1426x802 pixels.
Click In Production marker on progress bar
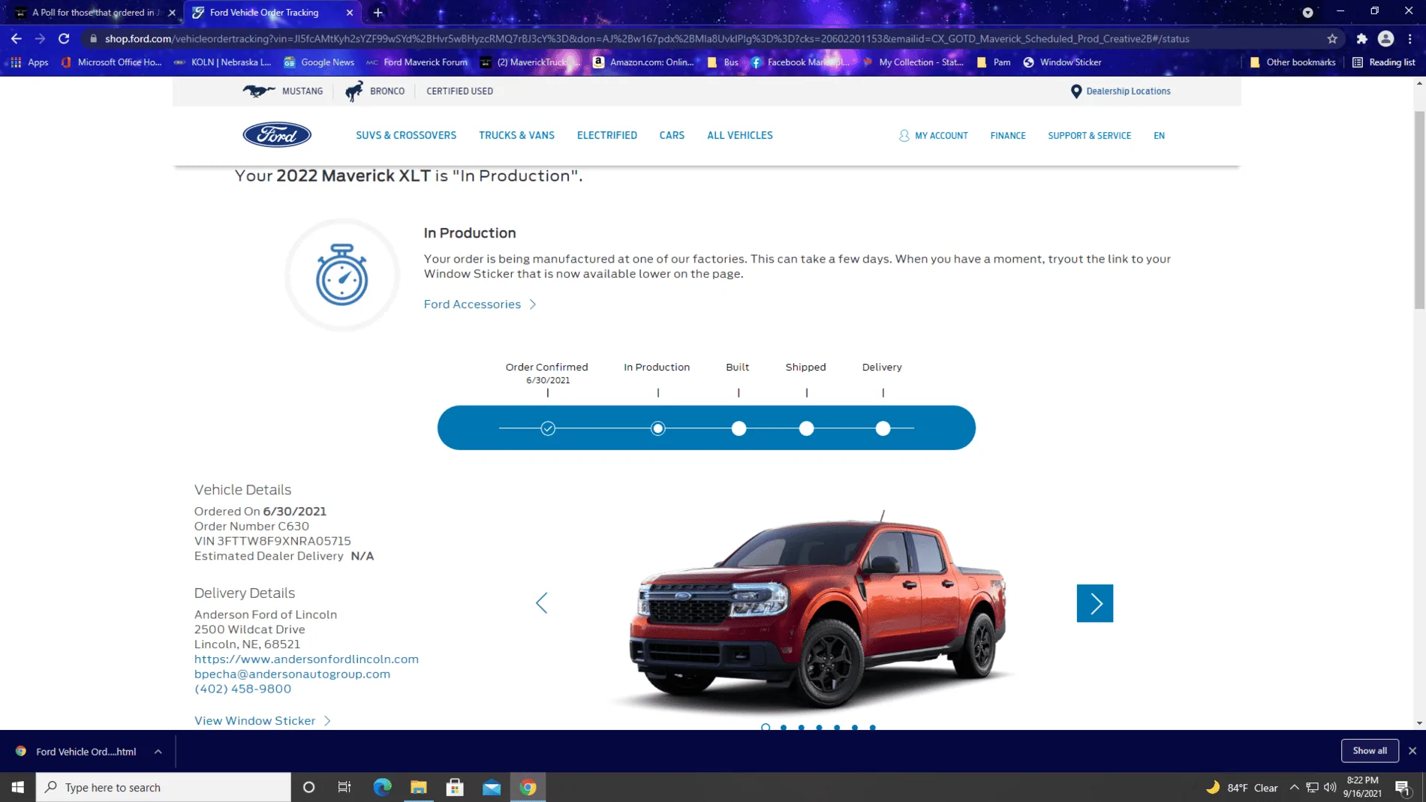658,428
